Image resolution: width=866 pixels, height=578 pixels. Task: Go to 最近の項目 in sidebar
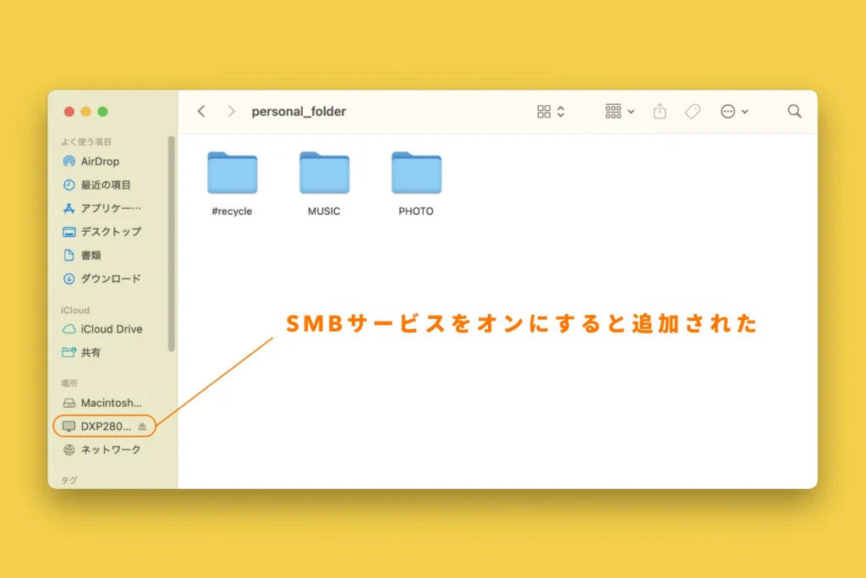[106, 184]
